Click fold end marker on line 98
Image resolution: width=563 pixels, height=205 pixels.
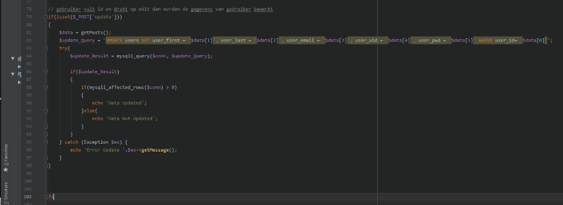click(46, 166)
